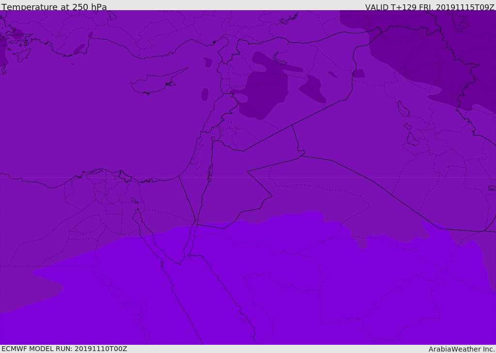The image size is (496, 353).
Task: Click the 'ECMWF MODEL RUN: 20191110T00Z' footer text
Action: 64,349
